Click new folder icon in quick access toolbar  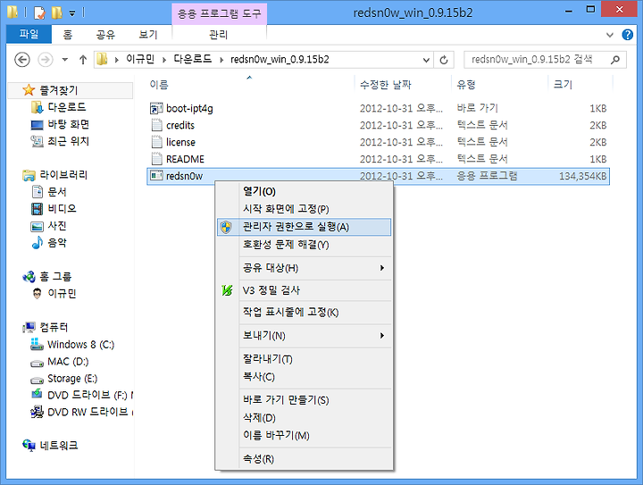[56, 13]
